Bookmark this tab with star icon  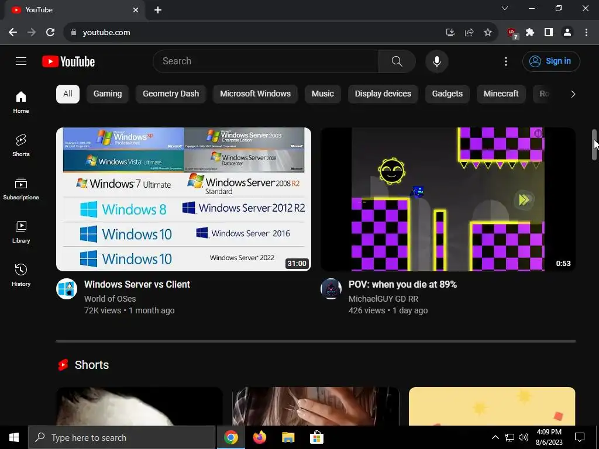click(x=488, y=33)
